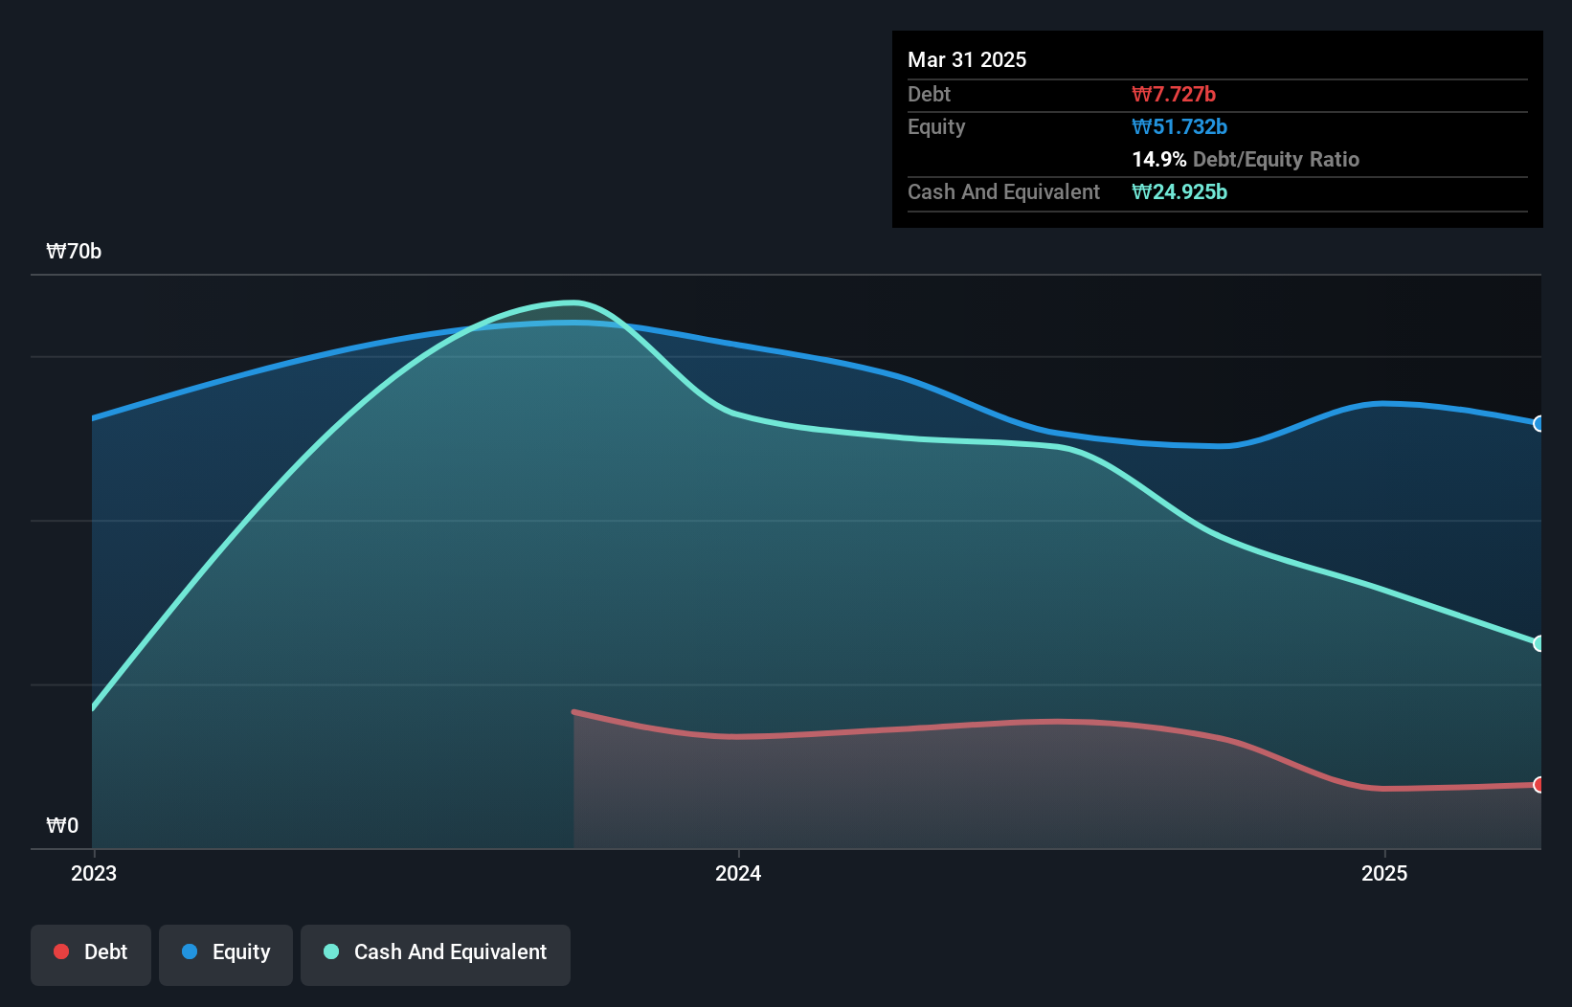The image size is (1572, 1007).
Task: Click the teal Cash And Equivalent legend dot
Action: click(329, 951)
